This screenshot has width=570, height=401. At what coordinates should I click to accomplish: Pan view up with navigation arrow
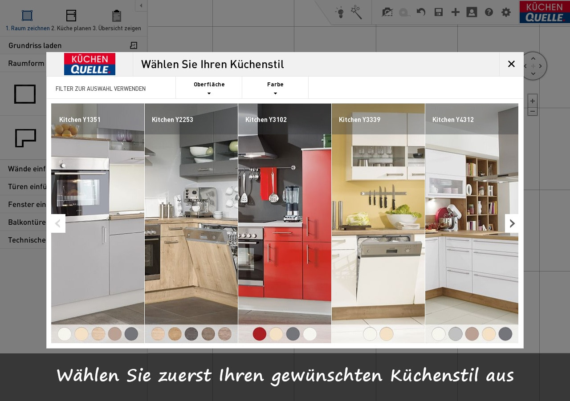click(533, 58)
